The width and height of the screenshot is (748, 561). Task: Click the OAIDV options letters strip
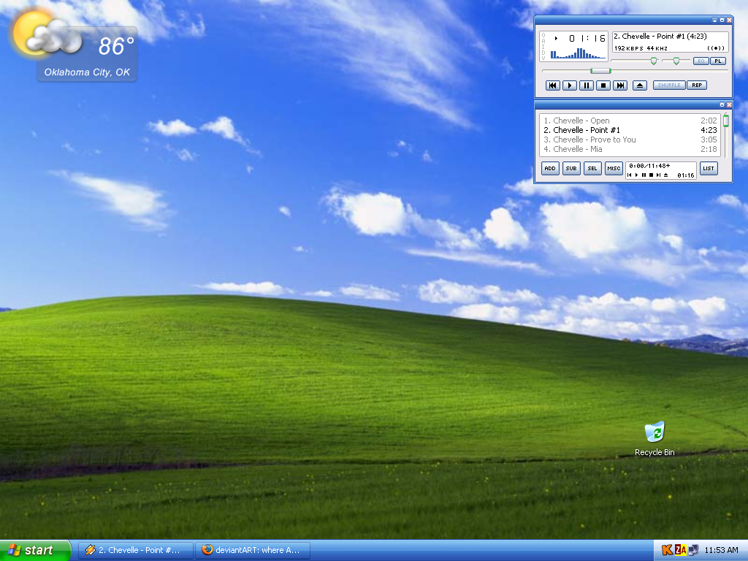coord(543,46)
